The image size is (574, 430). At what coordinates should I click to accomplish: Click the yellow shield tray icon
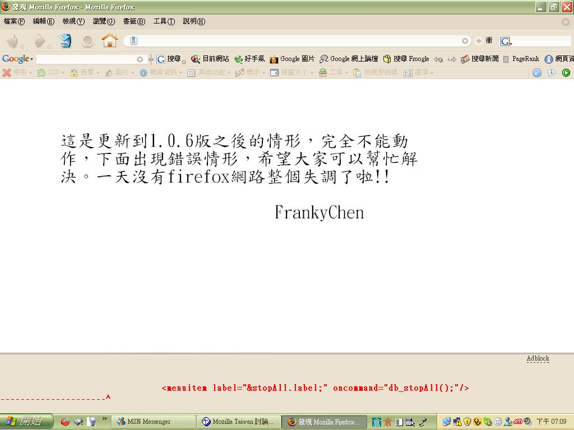[467, 422]
